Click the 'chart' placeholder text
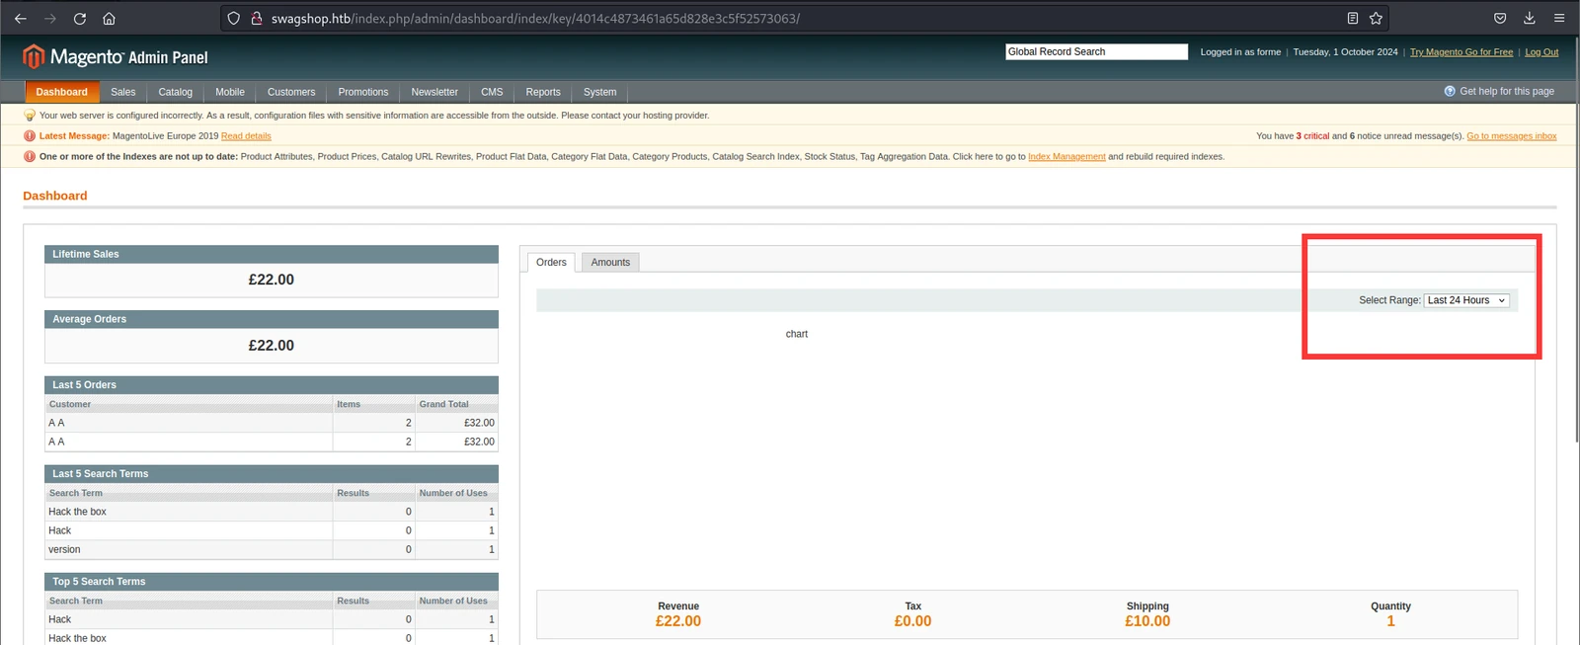The image size is (1580, 645). click(x=797, y=334)
